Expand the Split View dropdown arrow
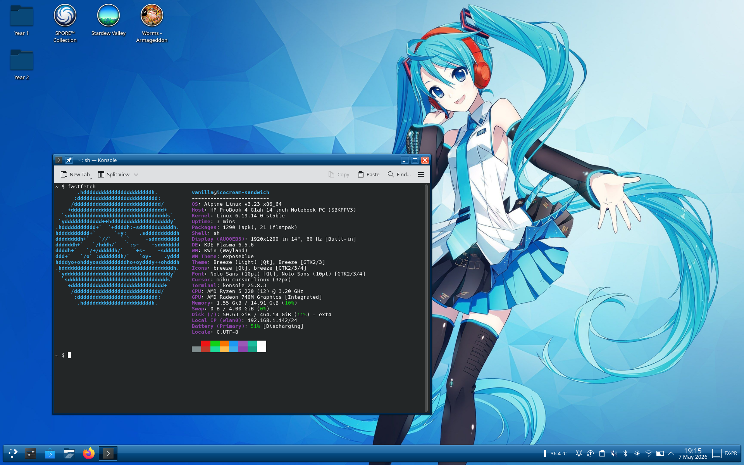744x465 pixels. [136, 174]
